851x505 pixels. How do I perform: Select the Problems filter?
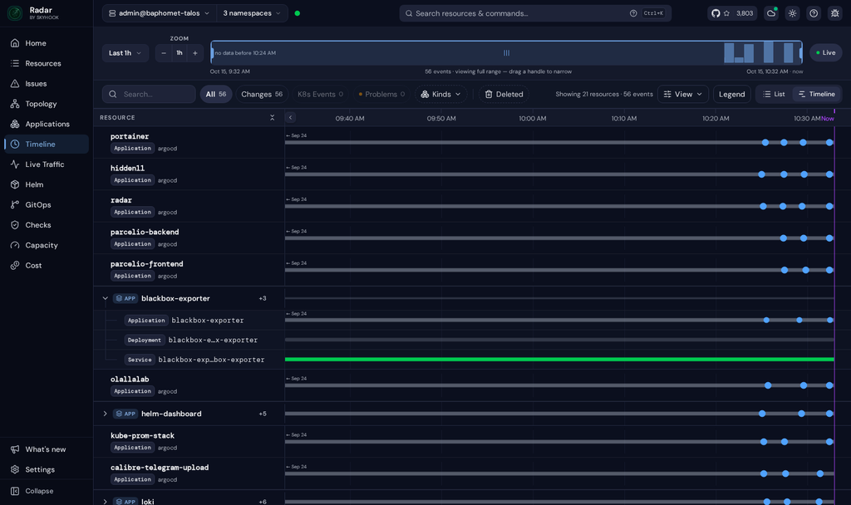pos(381,94)
